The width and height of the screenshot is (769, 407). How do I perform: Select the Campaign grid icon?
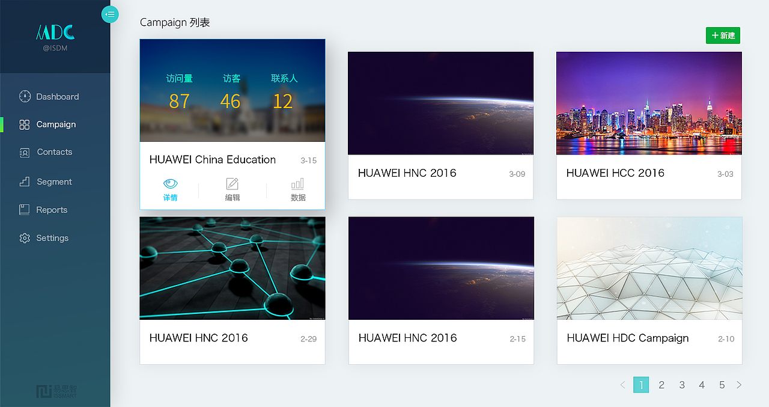[x=24, y=124]
